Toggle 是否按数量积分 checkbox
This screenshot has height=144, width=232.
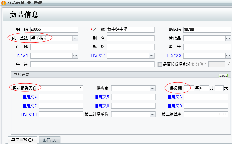pos(160,64)
